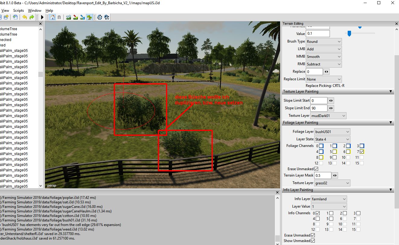Click the scenegraph scroll up arrow
Screen dimensions: 399x245
coord(41,29)
